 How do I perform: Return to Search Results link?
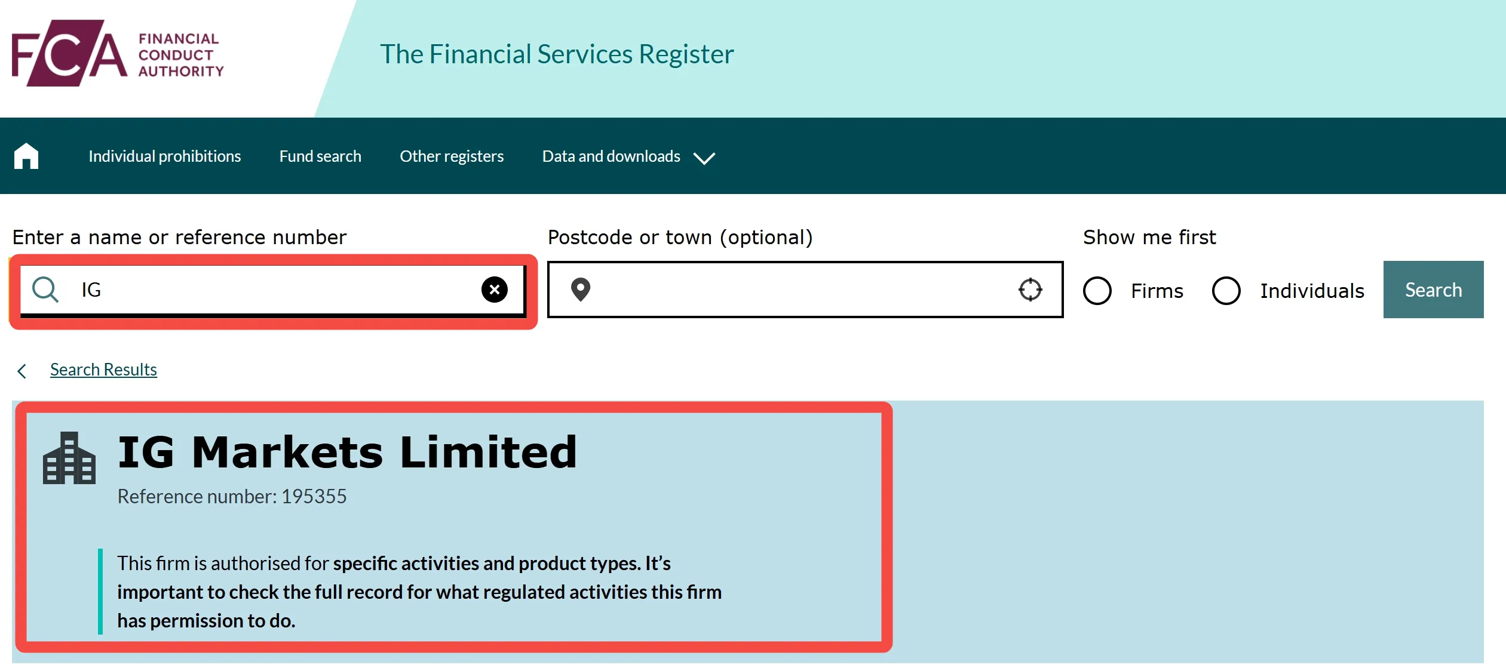(x=103, y=370)
